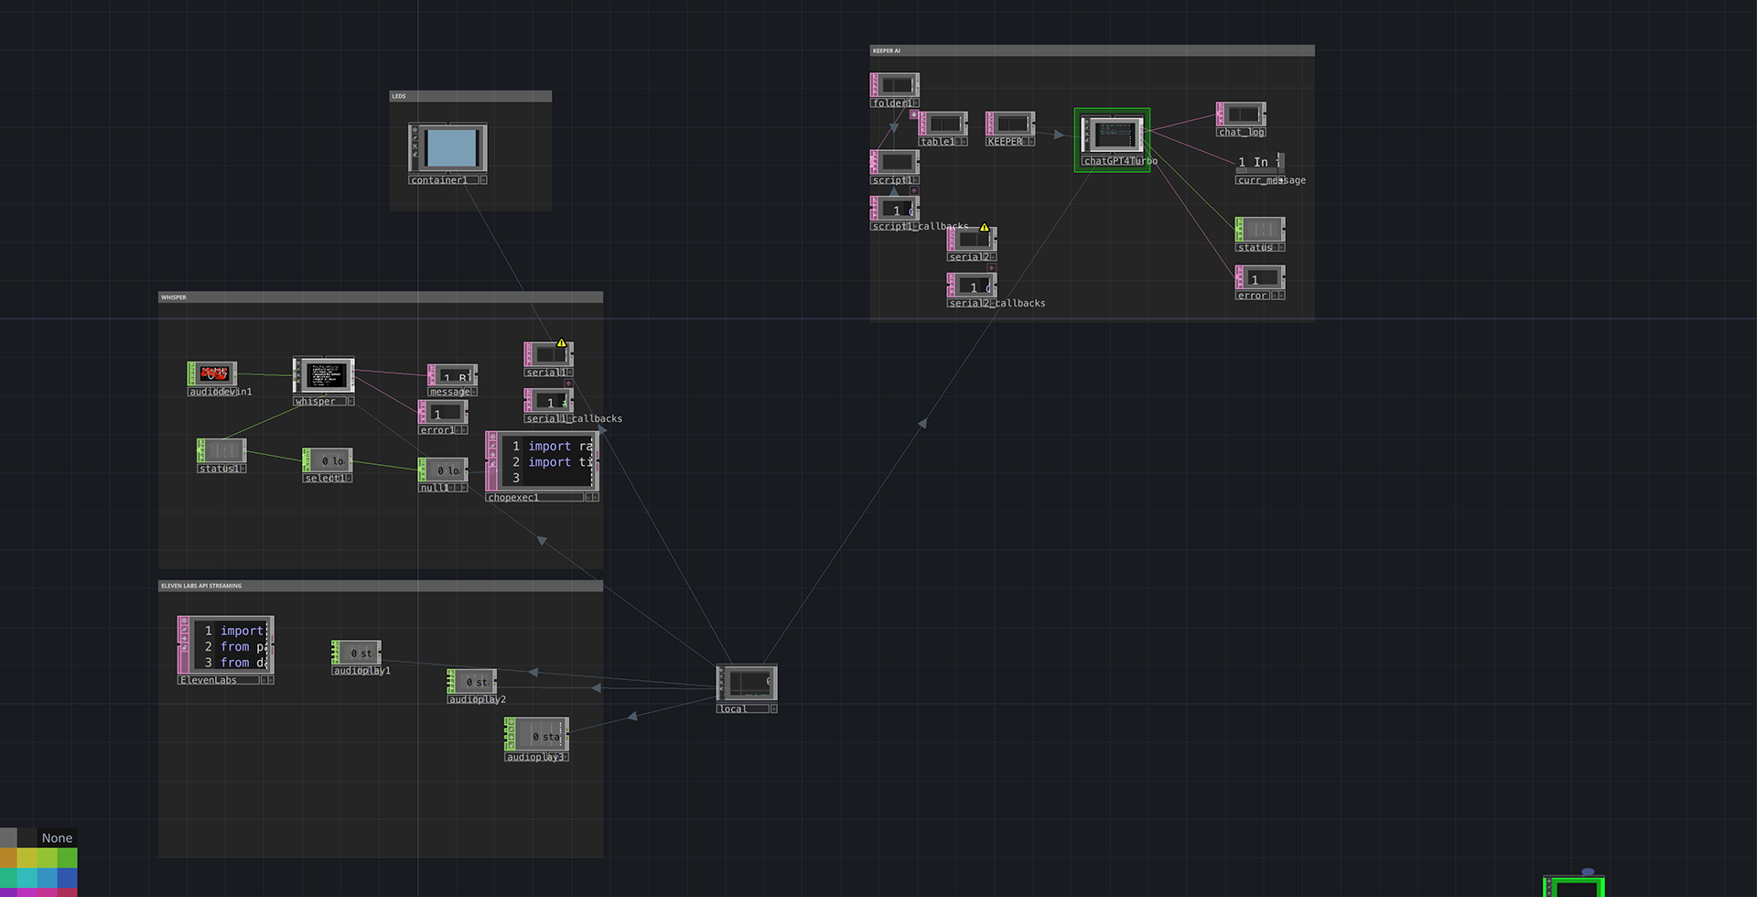
Task: Pick the lime green color swatch
Action: [48, 858]
